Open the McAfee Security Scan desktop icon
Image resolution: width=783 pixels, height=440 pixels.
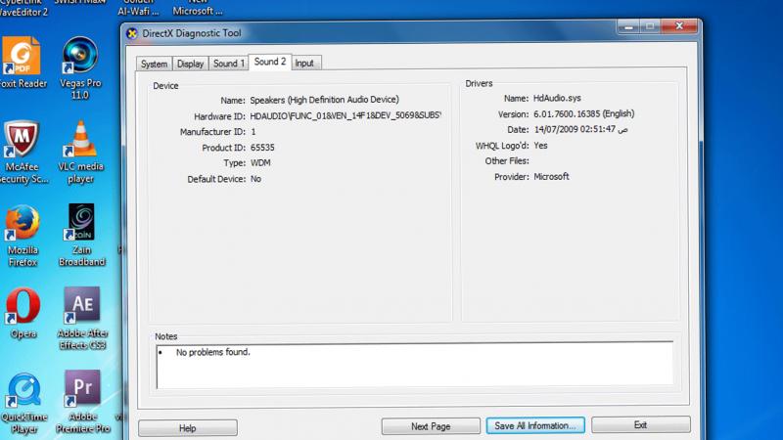(22, 152)
